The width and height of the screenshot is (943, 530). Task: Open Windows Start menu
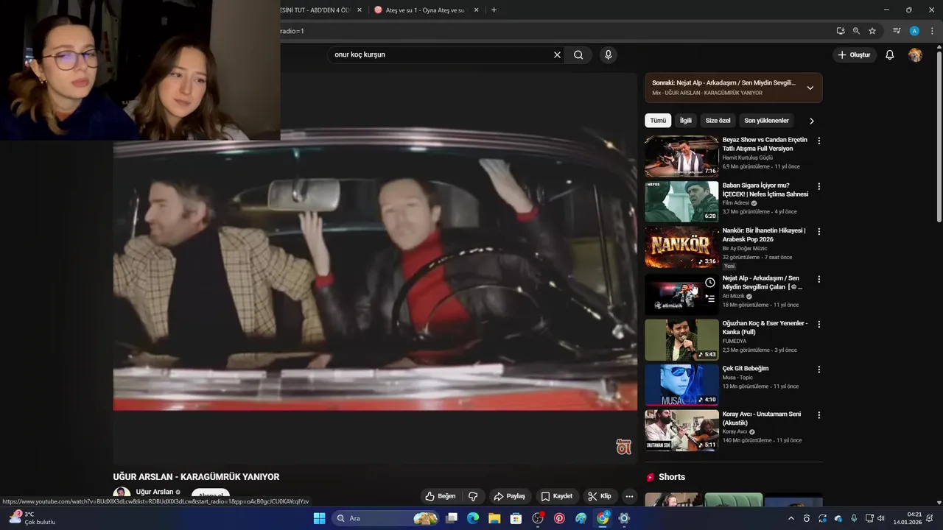[319, 518]
